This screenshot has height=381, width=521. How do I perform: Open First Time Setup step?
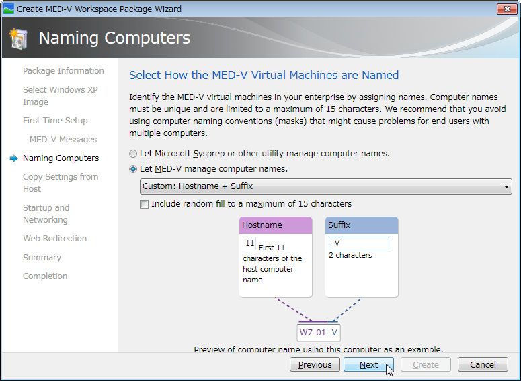(x=55, y=121)
